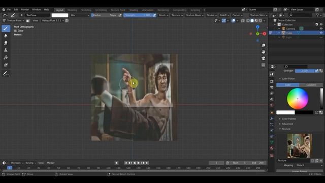Click the Radius slider in header
Viewport: 325px width, 183px height.
click(x=105, y=15)
